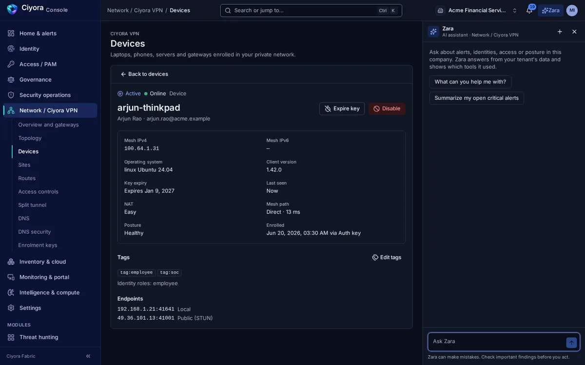Click the Security operations shield icon
Image resolution: width=585 pixels, height=365 pixels.
tap(11, 95)
